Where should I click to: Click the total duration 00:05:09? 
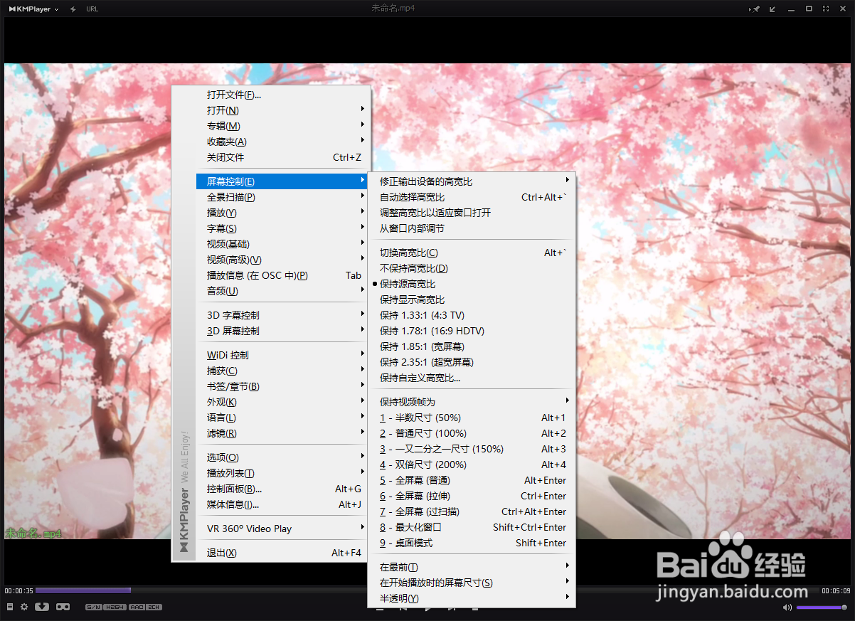click(x=836, y=591)
